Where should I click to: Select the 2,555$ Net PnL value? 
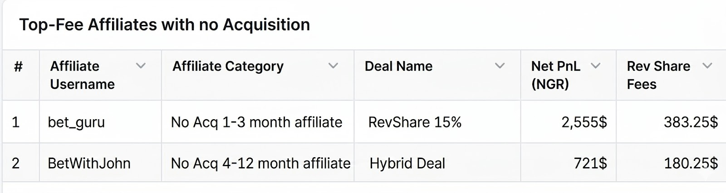click(x=584, y=122)
